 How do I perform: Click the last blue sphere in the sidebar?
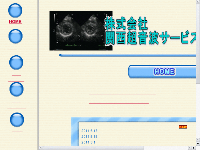(17, 120)
